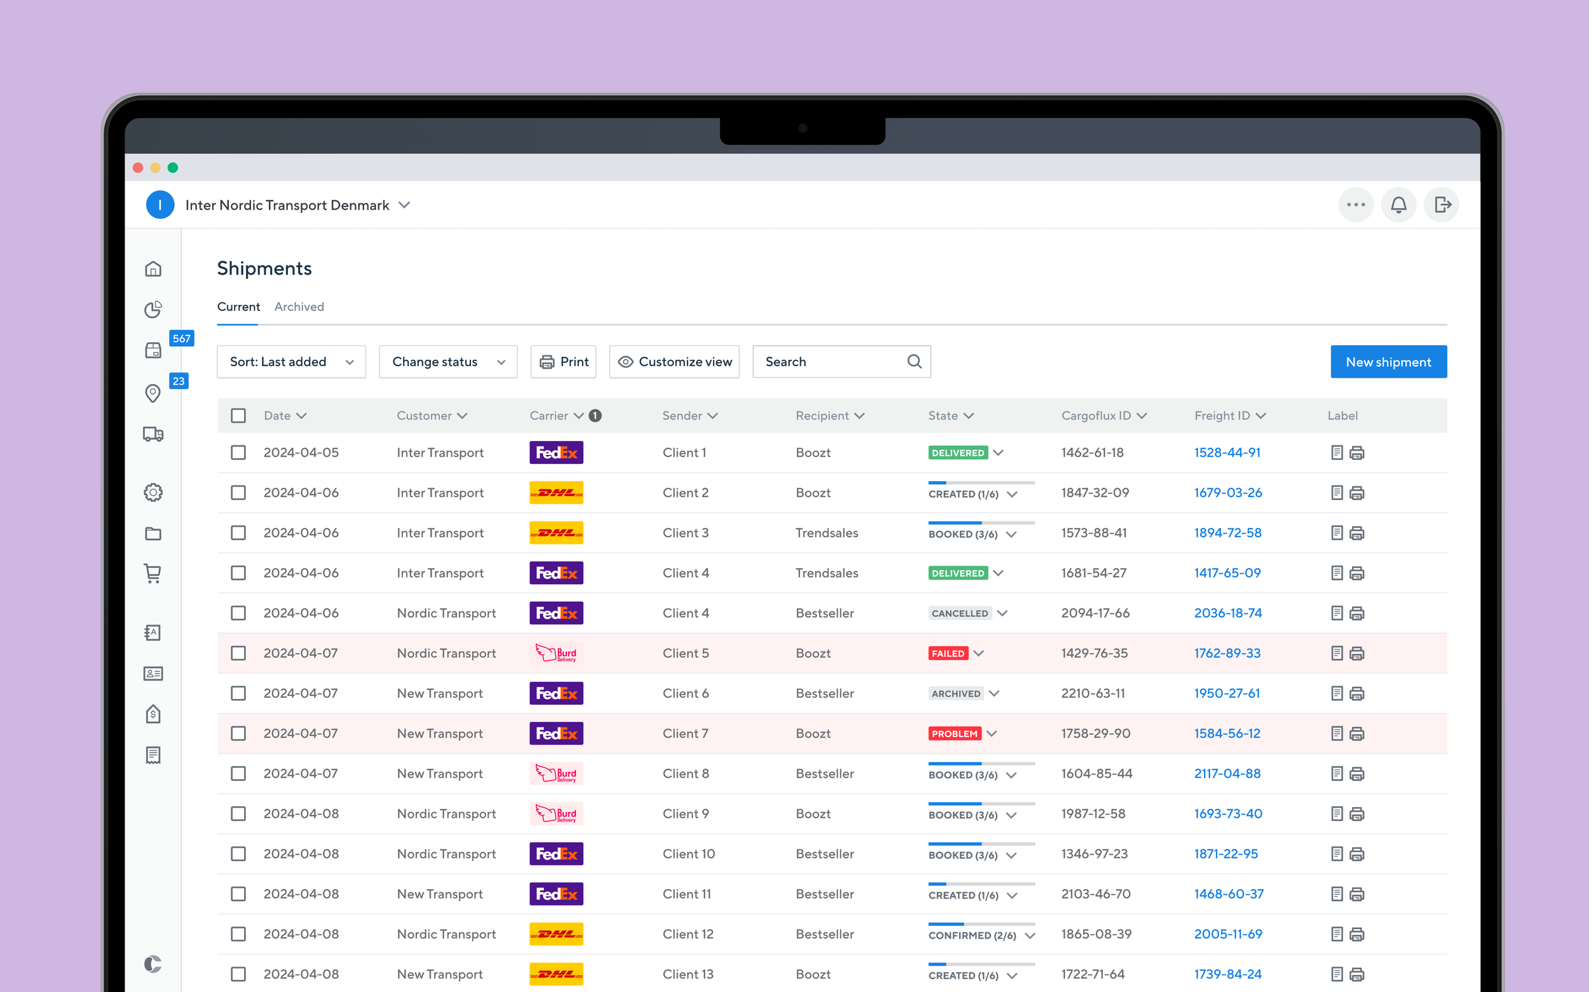Viewport: 1589px width, 992px height.
Task: Open freight ID link 1762-89-33
Action: pos(1227,653)
